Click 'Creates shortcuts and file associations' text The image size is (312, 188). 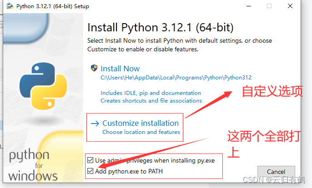(151, 101)
